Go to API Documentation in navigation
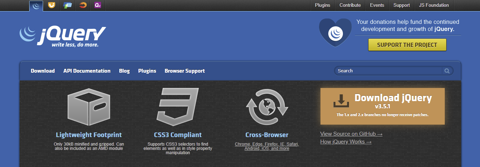480x167 pixels. coord(87,71)
